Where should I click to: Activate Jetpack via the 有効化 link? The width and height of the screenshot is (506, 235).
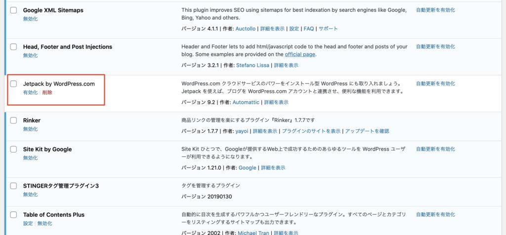click(x=30, y=92)
